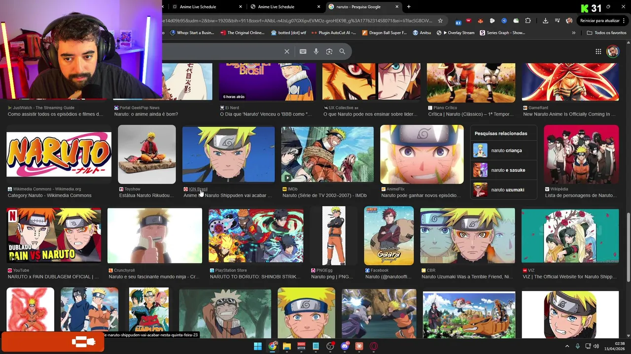Open Google Lens image search
The width and height of the screenshot is (631, 354).
pyautogui.click(x=329, y=52)
